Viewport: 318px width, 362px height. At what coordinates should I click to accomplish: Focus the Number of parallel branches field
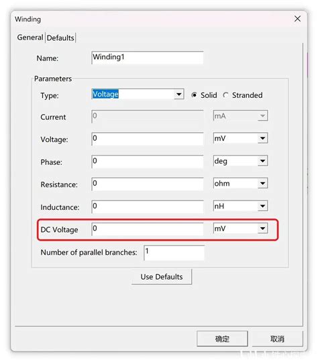pyautogui.click(x=174, y=253)
